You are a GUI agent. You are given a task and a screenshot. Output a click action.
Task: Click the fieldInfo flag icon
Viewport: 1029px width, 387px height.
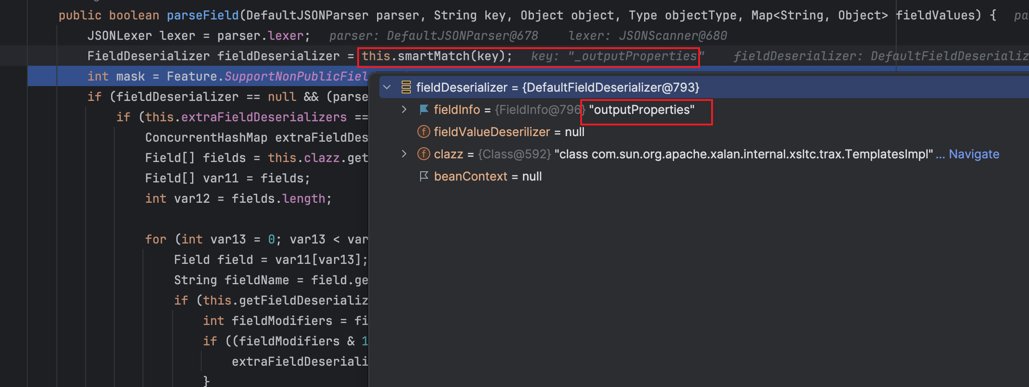423,109
